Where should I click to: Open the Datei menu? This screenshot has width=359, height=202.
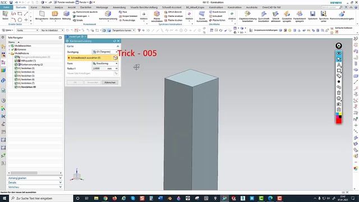[x=6, y=7]
